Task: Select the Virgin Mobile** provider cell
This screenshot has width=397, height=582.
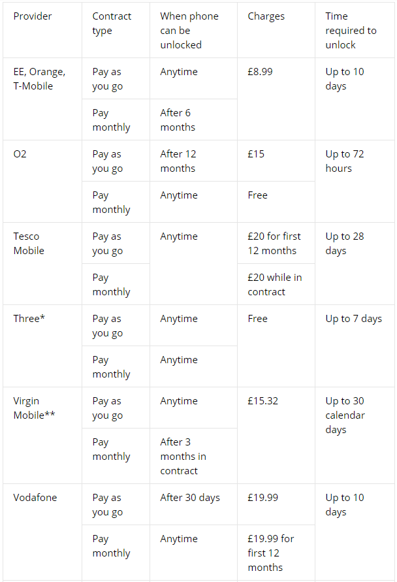Action: pos(42,436)
